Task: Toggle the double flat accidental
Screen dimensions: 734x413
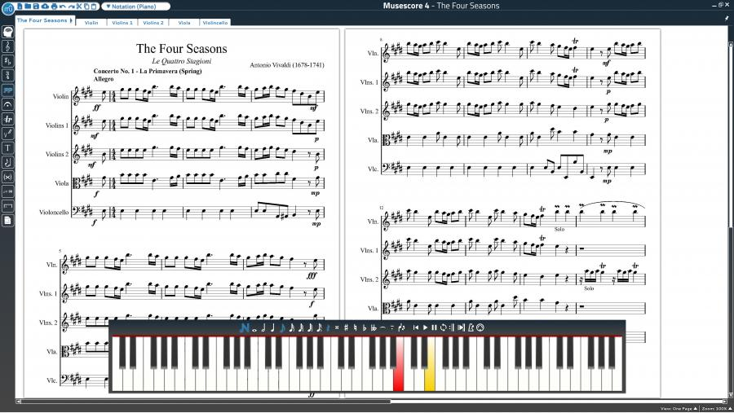Action: click(374, 327)
